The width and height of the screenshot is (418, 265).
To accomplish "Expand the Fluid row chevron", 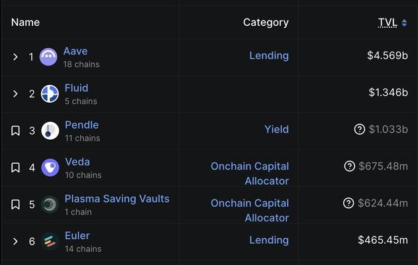I will tap(15, 94).
